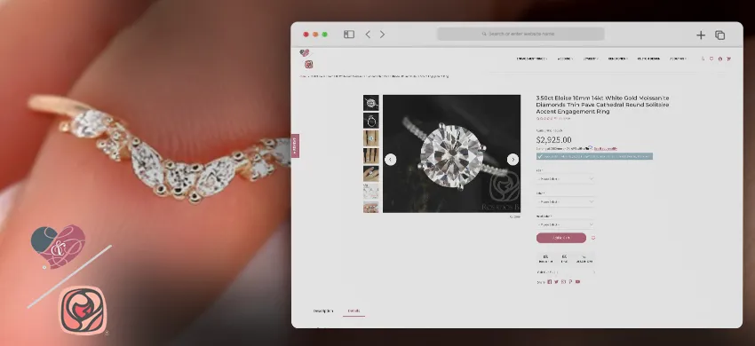Open the YouTube share icon
The width and height of the screenshot is (755, 346).
click(x=577, y=282)
